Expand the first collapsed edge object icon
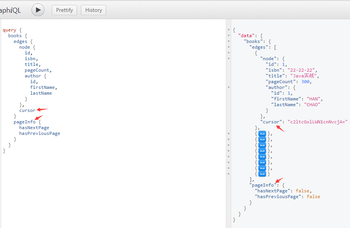 tap(262, 134)
